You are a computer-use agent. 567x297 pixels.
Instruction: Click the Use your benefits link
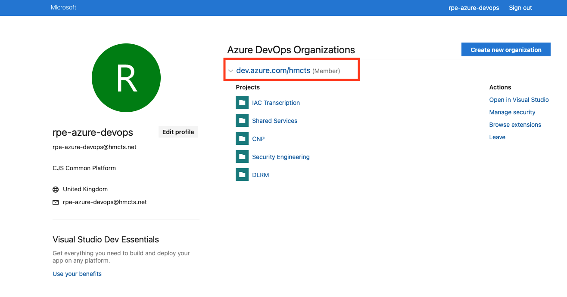coord(77,274)
